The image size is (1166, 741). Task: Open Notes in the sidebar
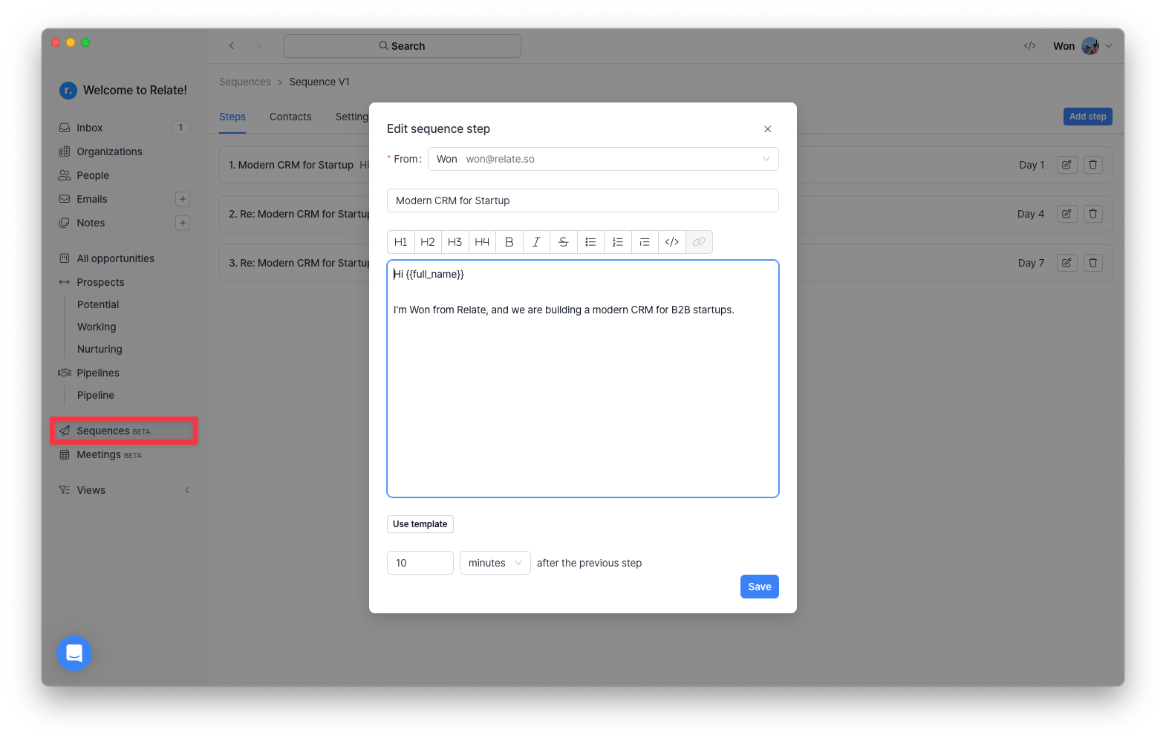pos(91,223)
